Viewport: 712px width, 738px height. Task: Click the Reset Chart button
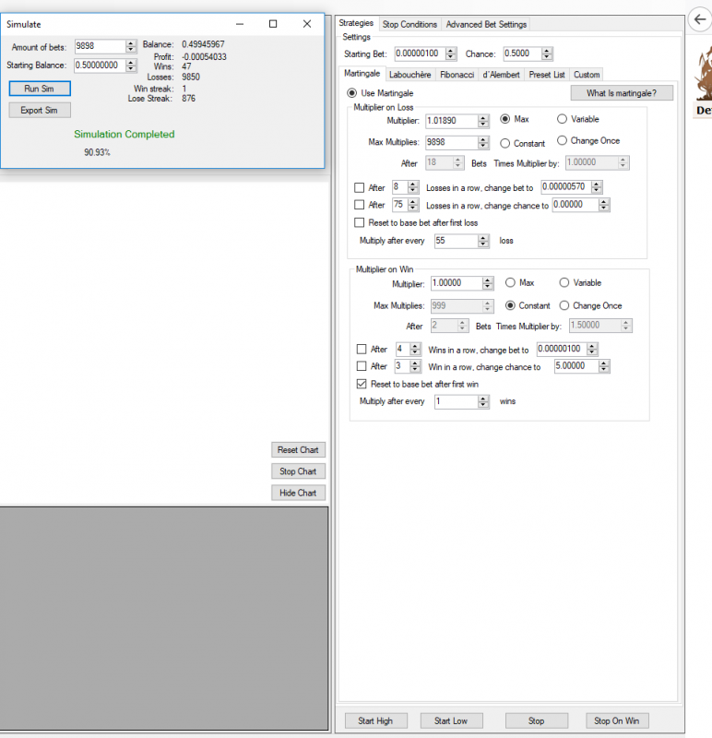298,449
